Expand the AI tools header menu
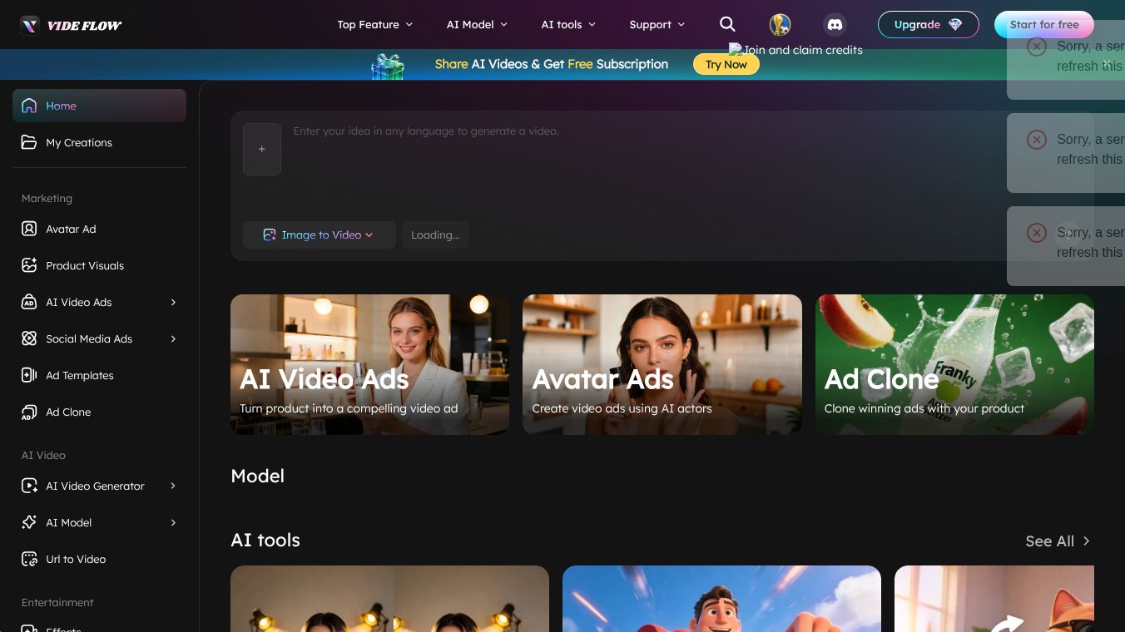Screen dimensions: 1125x632 pos(568,24)
